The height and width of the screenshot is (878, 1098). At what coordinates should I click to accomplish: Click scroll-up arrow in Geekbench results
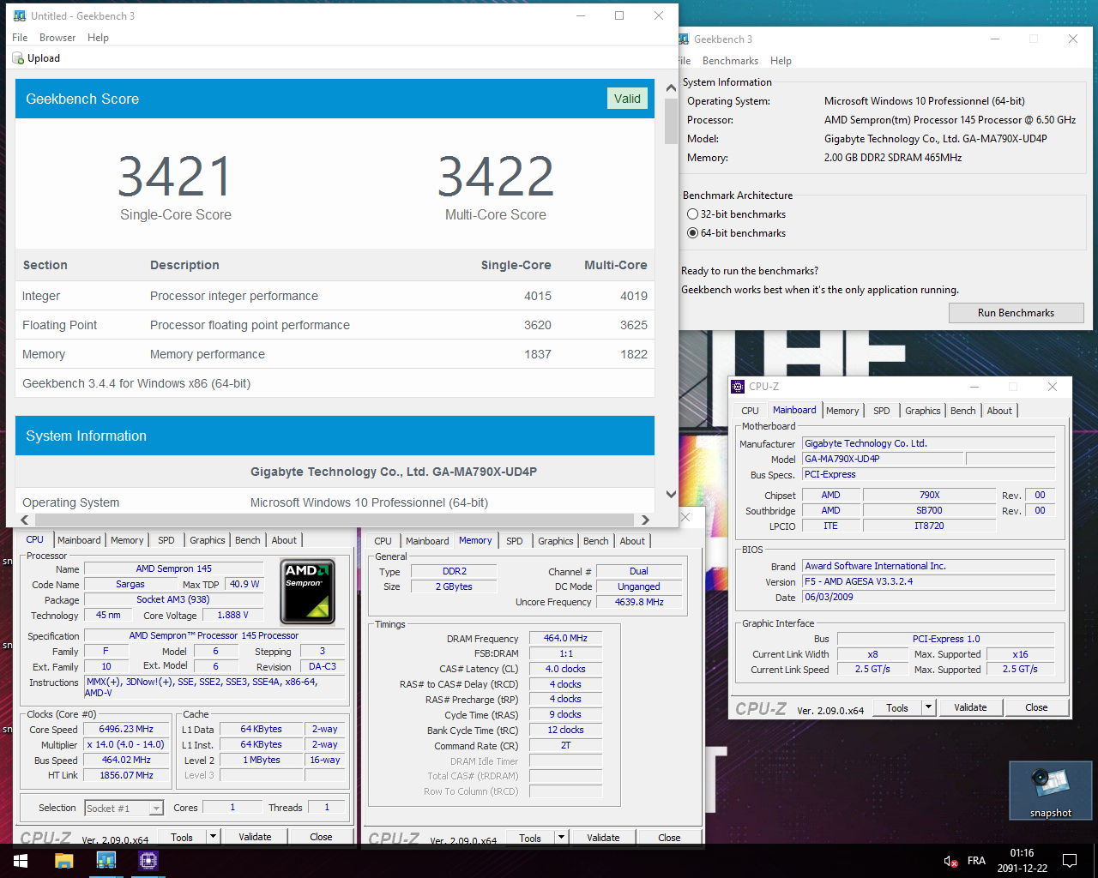(671, 88)
